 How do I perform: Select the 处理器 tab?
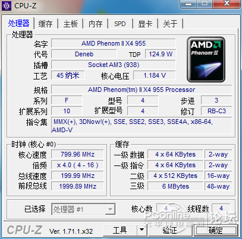pos(19,23)
